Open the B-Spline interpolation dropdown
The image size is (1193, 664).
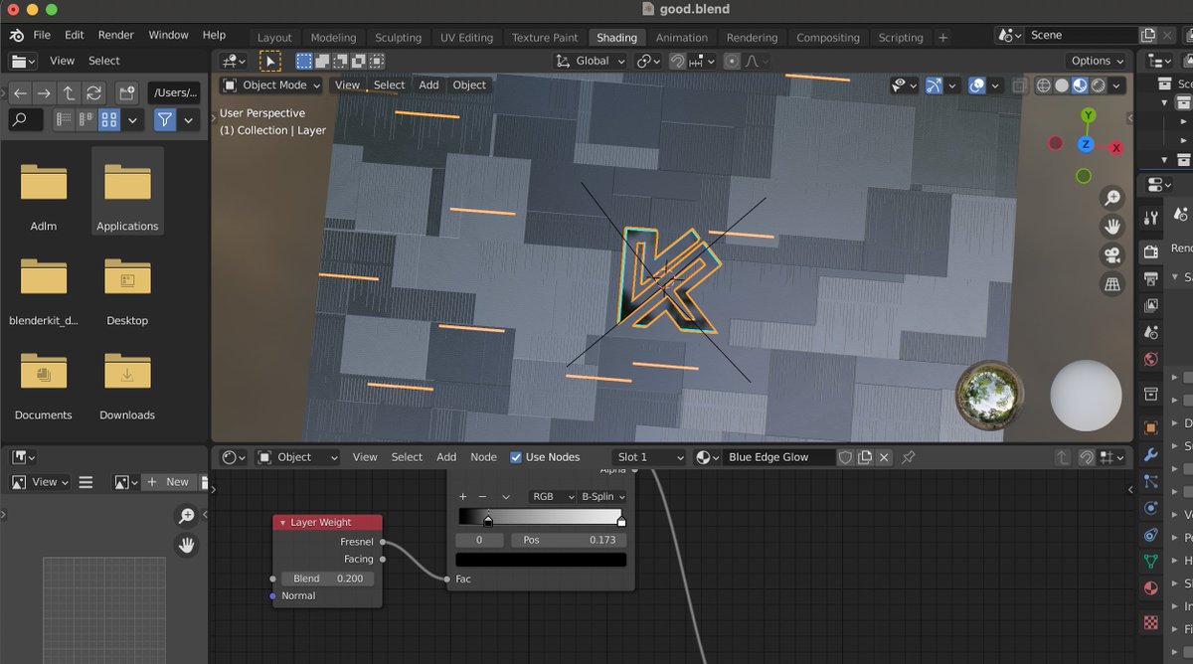(x=603, y=496)
